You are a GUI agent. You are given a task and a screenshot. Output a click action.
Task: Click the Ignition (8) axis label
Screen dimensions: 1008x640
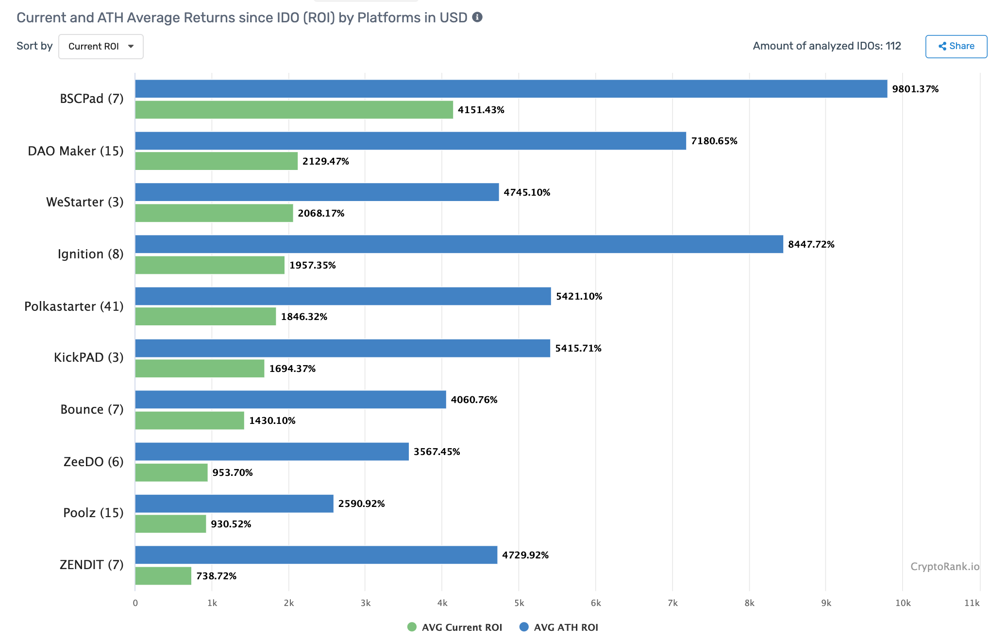coord(91,254)
